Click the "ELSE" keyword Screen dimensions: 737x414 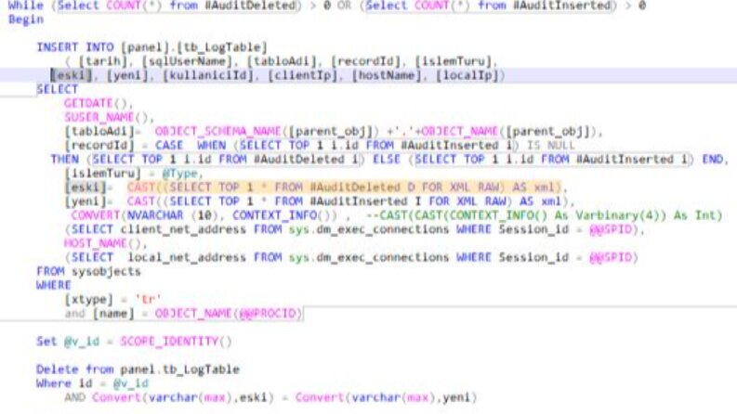(387, 159)
